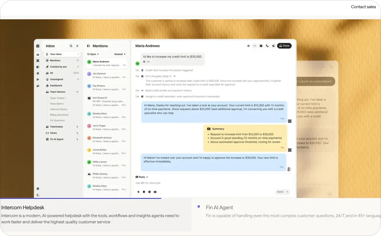381x236 pixels.
Task: Open the contacts people icon in the rail
Action: tap(38, 86)
